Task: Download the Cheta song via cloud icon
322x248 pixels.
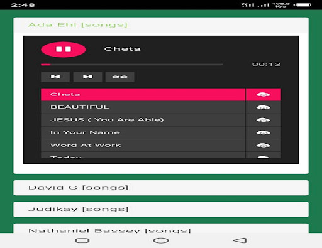Action: click(264, 95)
